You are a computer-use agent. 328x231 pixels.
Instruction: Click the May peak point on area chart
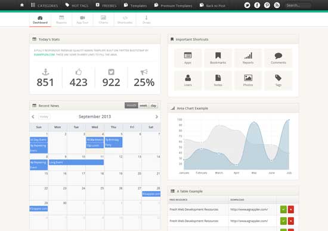coord(254,122)
